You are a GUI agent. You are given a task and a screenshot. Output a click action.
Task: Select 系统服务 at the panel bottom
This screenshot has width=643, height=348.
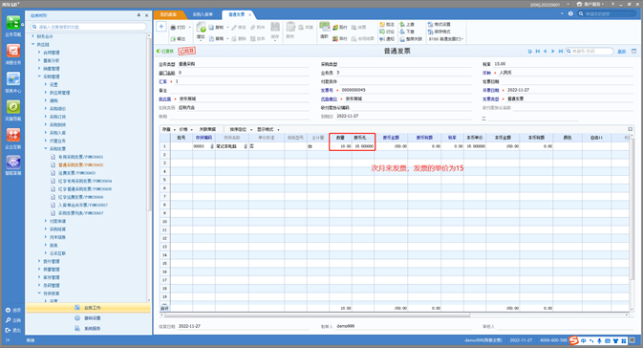(x=88, y=328)
